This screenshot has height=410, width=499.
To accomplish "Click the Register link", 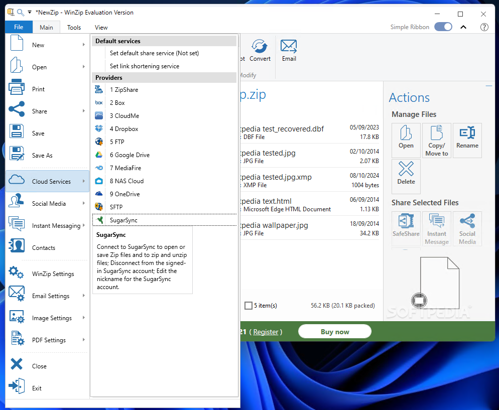I will [x=266, y=332].
